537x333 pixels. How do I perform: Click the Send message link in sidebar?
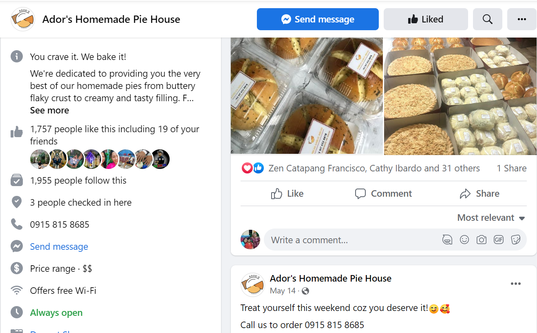click(59, 246)
